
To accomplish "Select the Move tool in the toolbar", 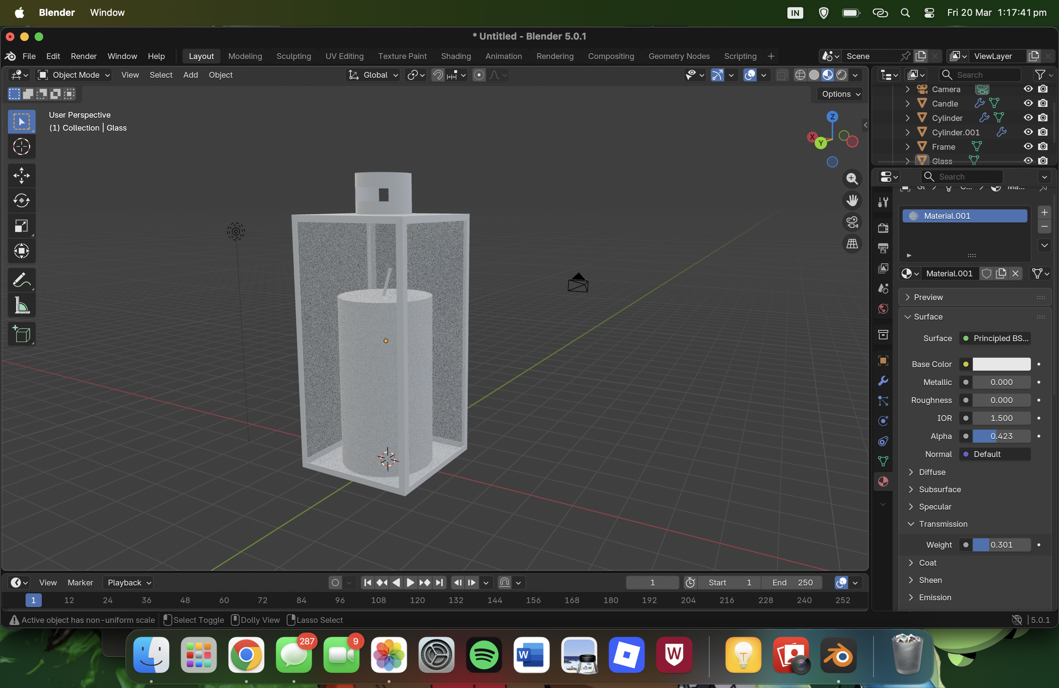I will pyautogui.click(x=21, y=176).
